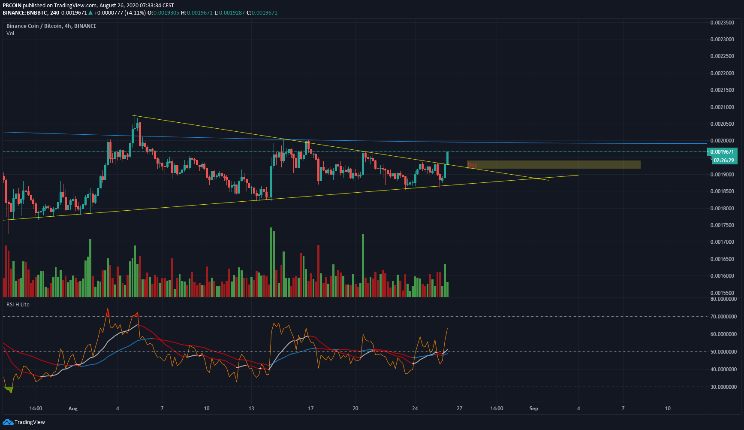
Task: Click the PBCOIN author name
Action: (12, 6)
